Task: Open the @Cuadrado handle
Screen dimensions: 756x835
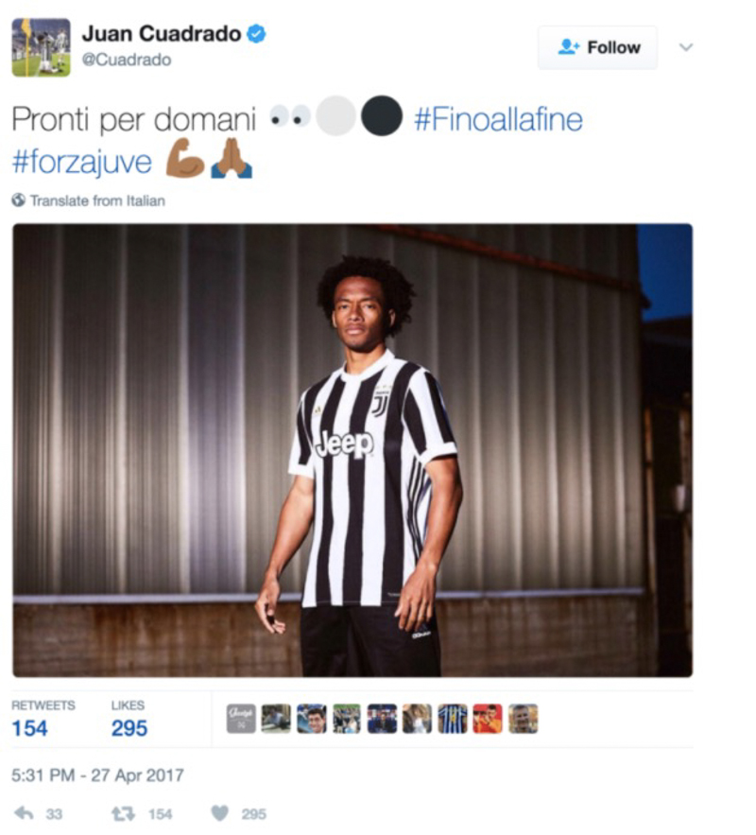Action: point(127,60)
